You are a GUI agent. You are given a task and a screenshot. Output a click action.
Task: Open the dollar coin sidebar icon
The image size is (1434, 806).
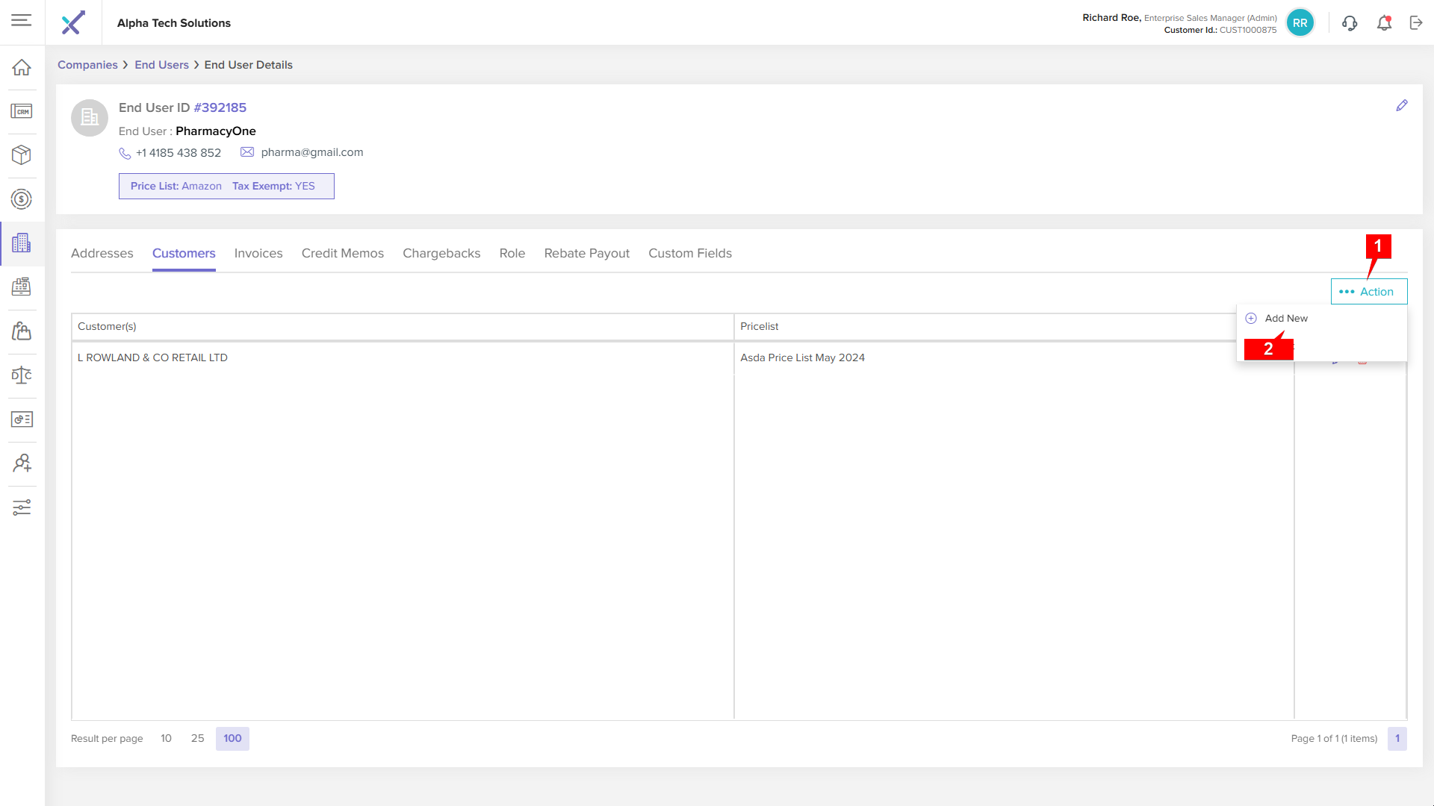22,199
